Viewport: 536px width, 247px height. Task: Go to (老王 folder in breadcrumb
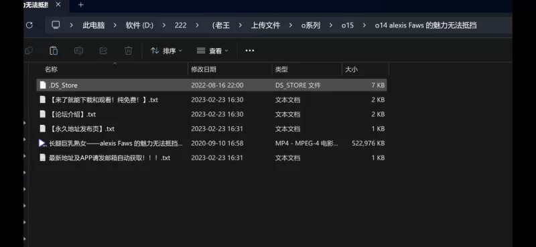(221, 25)
